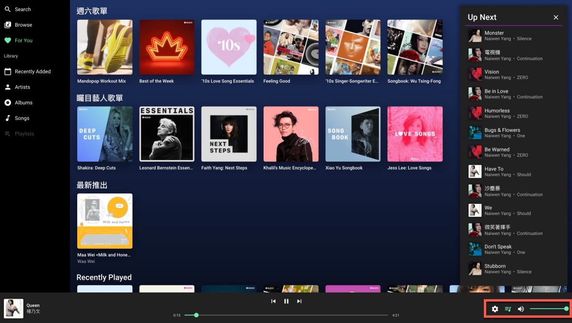Play Don't Speak in Up Next list
Image resolution: width=572 pixels, height=323 pixels.
click(514, 249)
